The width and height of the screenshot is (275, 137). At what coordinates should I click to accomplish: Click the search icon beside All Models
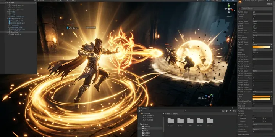pyautogui.click(x=143, y=118)
